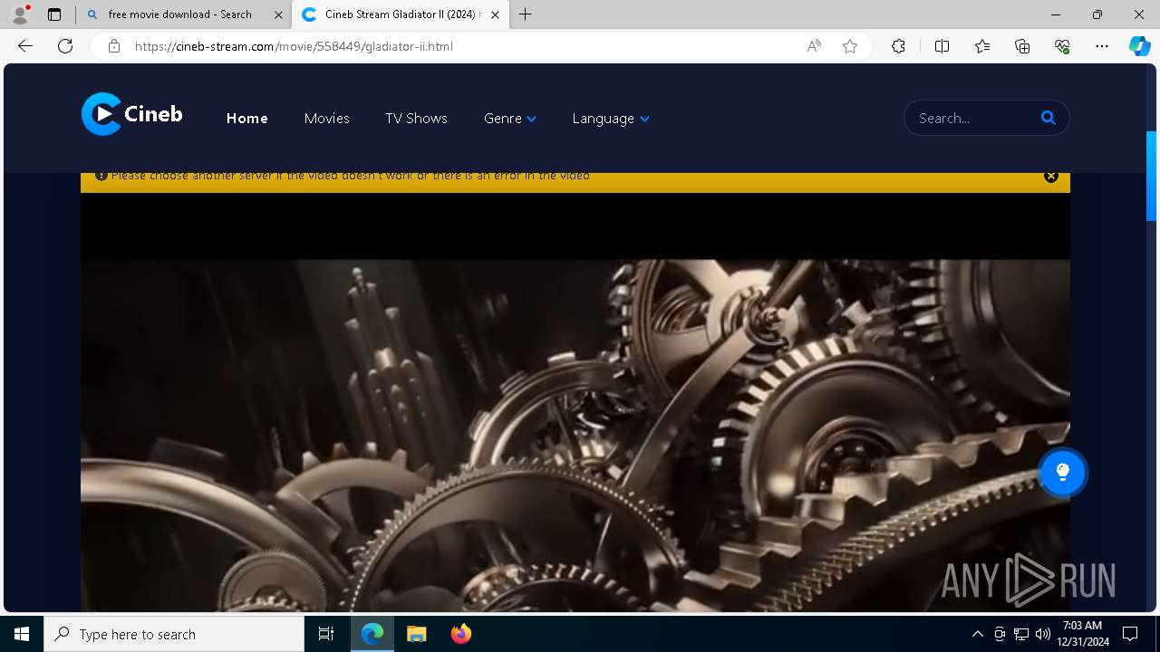
Task: Open Task View on the taskbar
Action: (x=326, y=634)
